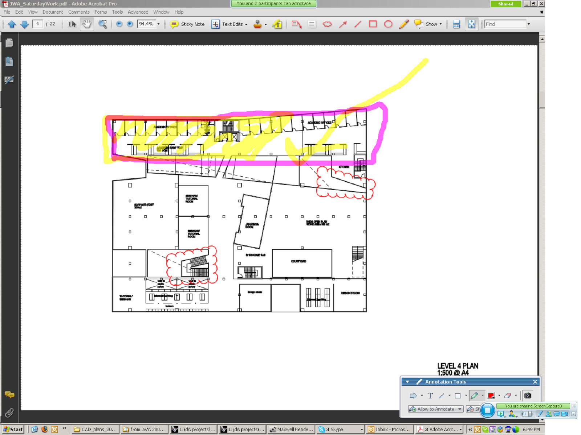Select the Rectangle drawing tool
Image resolution: width=581 pixels, height=435 pixels.
click(x=373, y=24)
